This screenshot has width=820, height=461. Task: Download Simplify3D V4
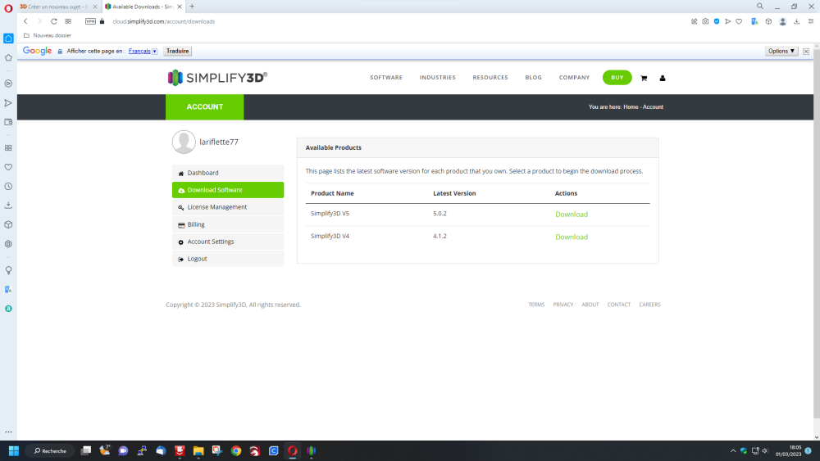pyautogui.click(x=571, y=237)
